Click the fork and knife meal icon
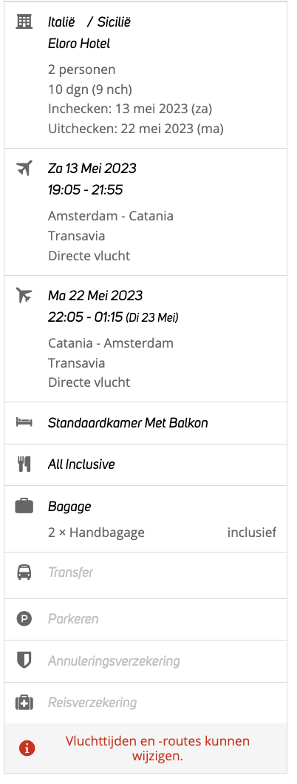 click(24, 464)
